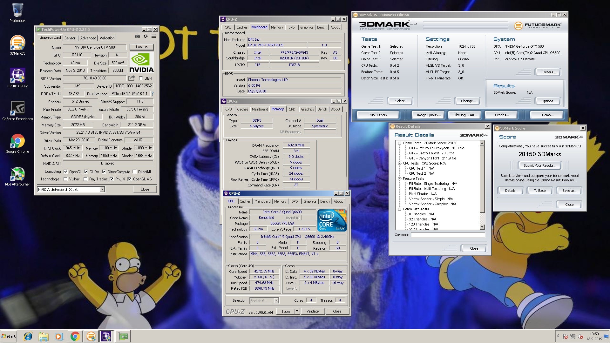Switch to the Advanced tab in GPU-Z

pyautogui.click(x=88, y=38)
